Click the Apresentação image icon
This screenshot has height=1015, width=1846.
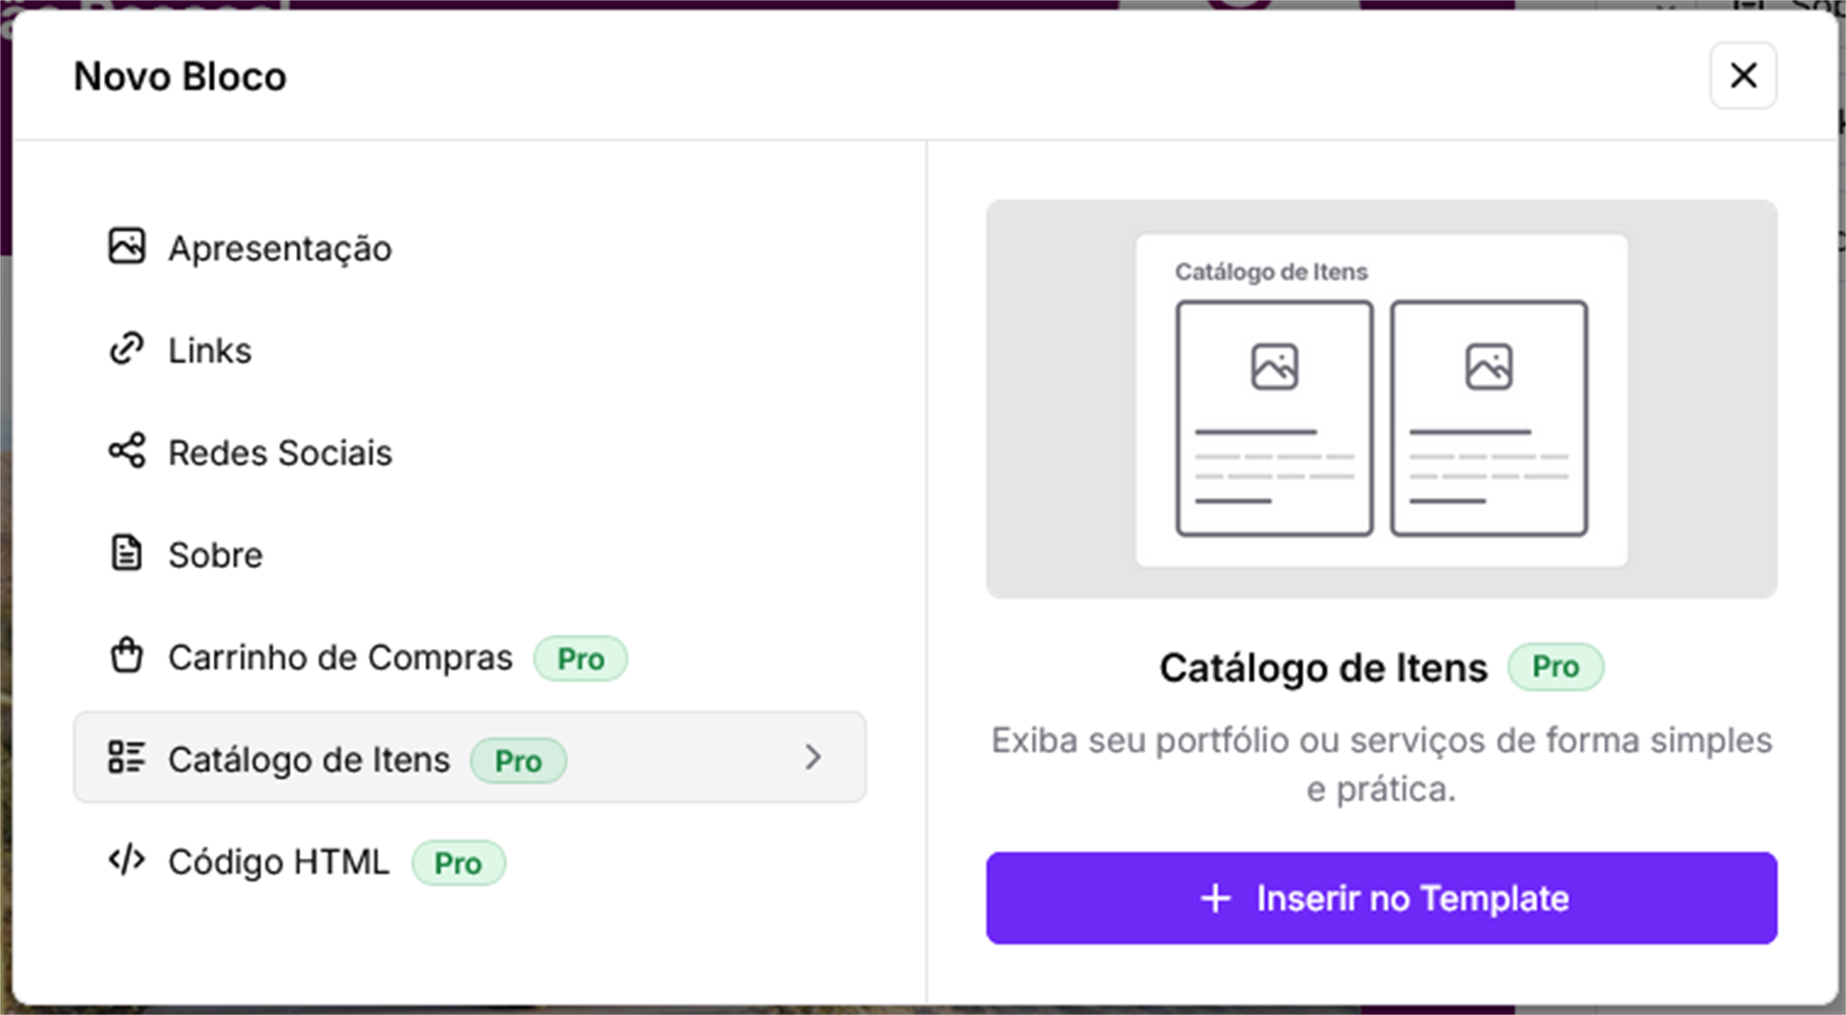(126, 246)
